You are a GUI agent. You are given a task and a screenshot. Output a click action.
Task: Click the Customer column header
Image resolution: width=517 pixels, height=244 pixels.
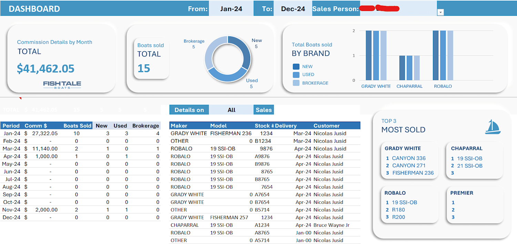[x=327, y=126]
